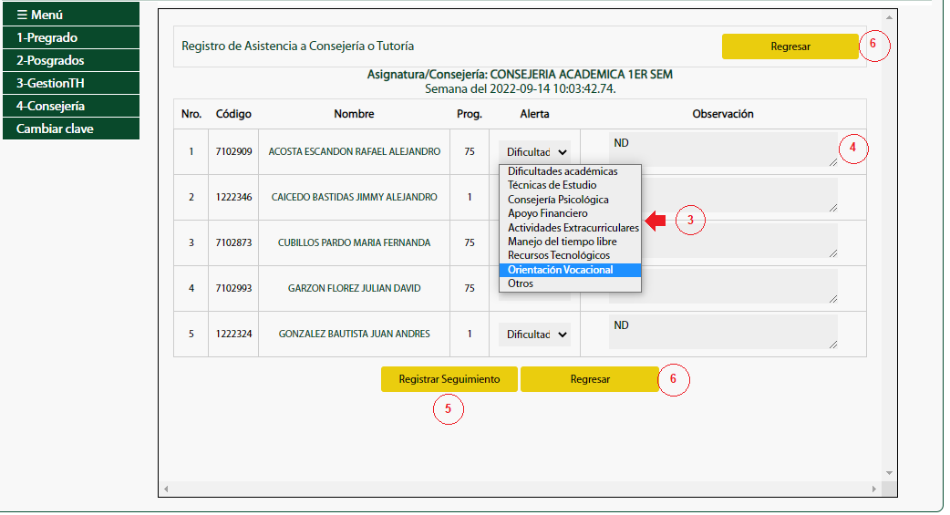
Task: Click the Registro de Asistencia a Consejería title
Action: 298,46
